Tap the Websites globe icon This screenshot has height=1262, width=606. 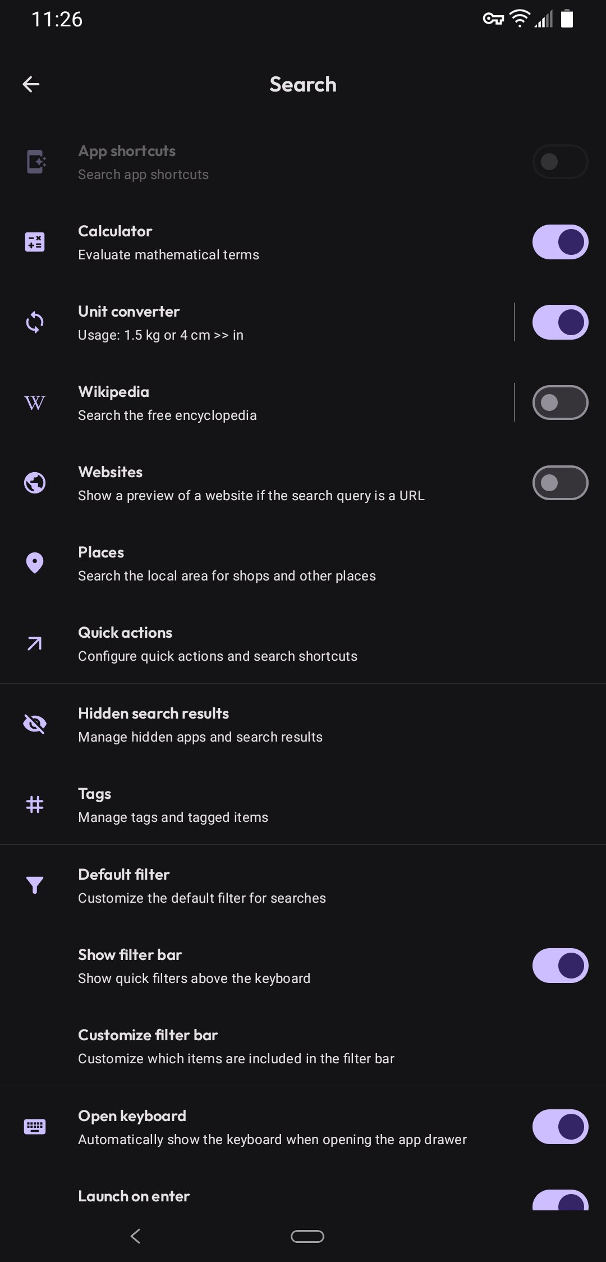[x=35, y=483]
